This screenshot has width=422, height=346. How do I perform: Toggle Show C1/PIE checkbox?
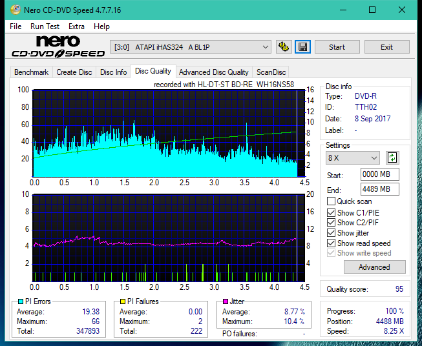(331, 212)
